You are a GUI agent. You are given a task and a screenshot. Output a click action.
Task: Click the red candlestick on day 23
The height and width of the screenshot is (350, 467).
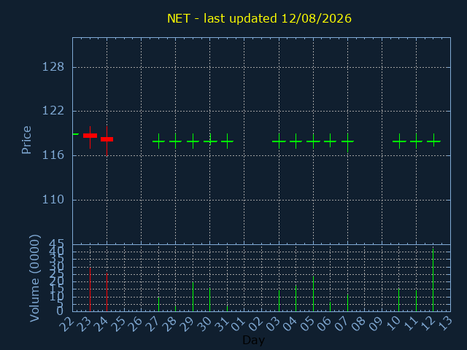point(90,136)
